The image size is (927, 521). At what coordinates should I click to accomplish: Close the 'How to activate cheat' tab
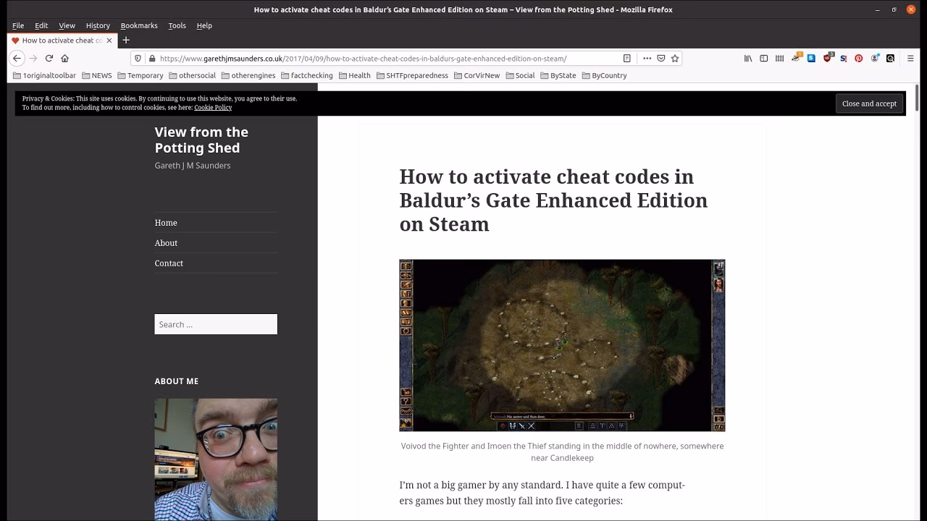[109, 41]
